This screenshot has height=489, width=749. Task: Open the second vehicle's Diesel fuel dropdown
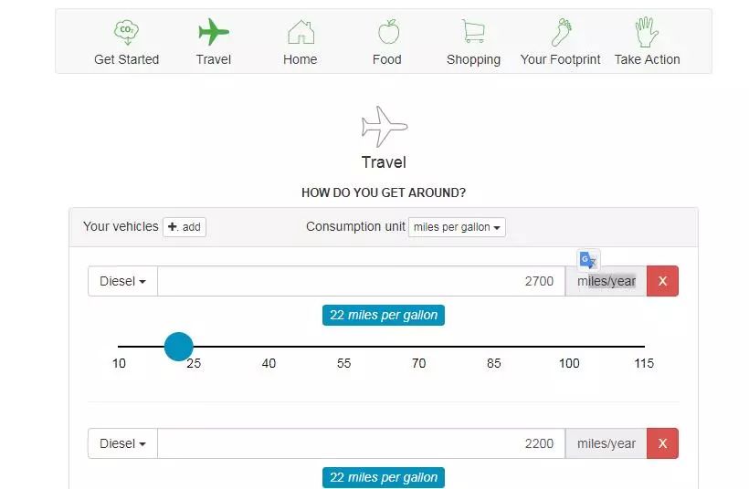click(122, 443)
